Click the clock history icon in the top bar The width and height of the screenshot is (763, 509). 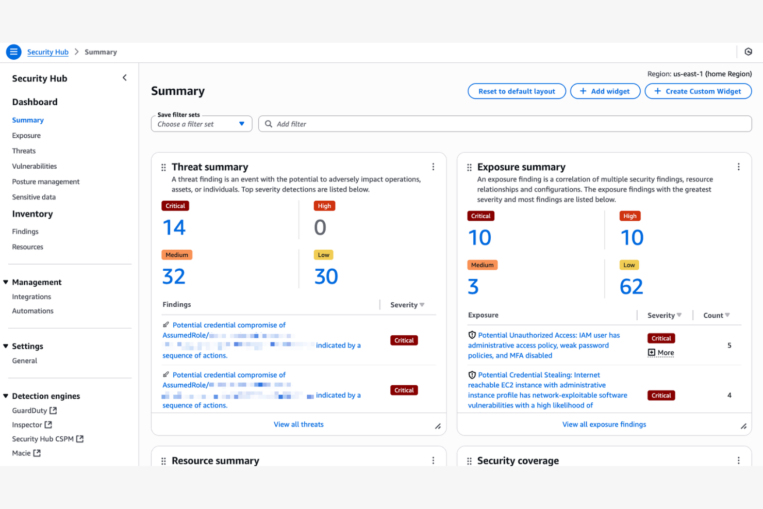[748, 52]
